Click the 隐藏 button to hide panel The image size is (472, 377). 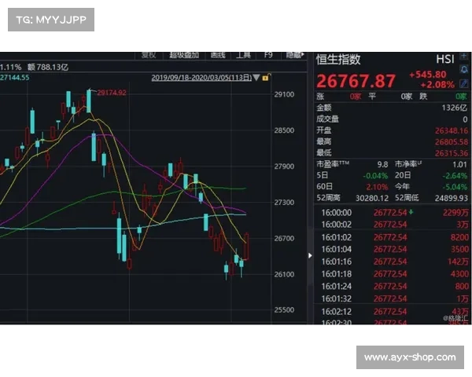pyautogui.click(x=294, y=55)
